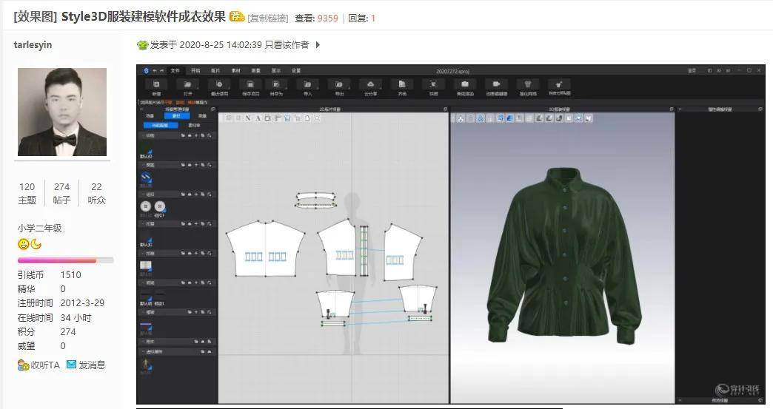Click the 打开 (Open) folder icon

[x=188, y=84]
